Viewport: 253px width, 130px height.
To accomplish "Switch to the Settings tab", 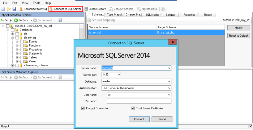I will (170, 14).
